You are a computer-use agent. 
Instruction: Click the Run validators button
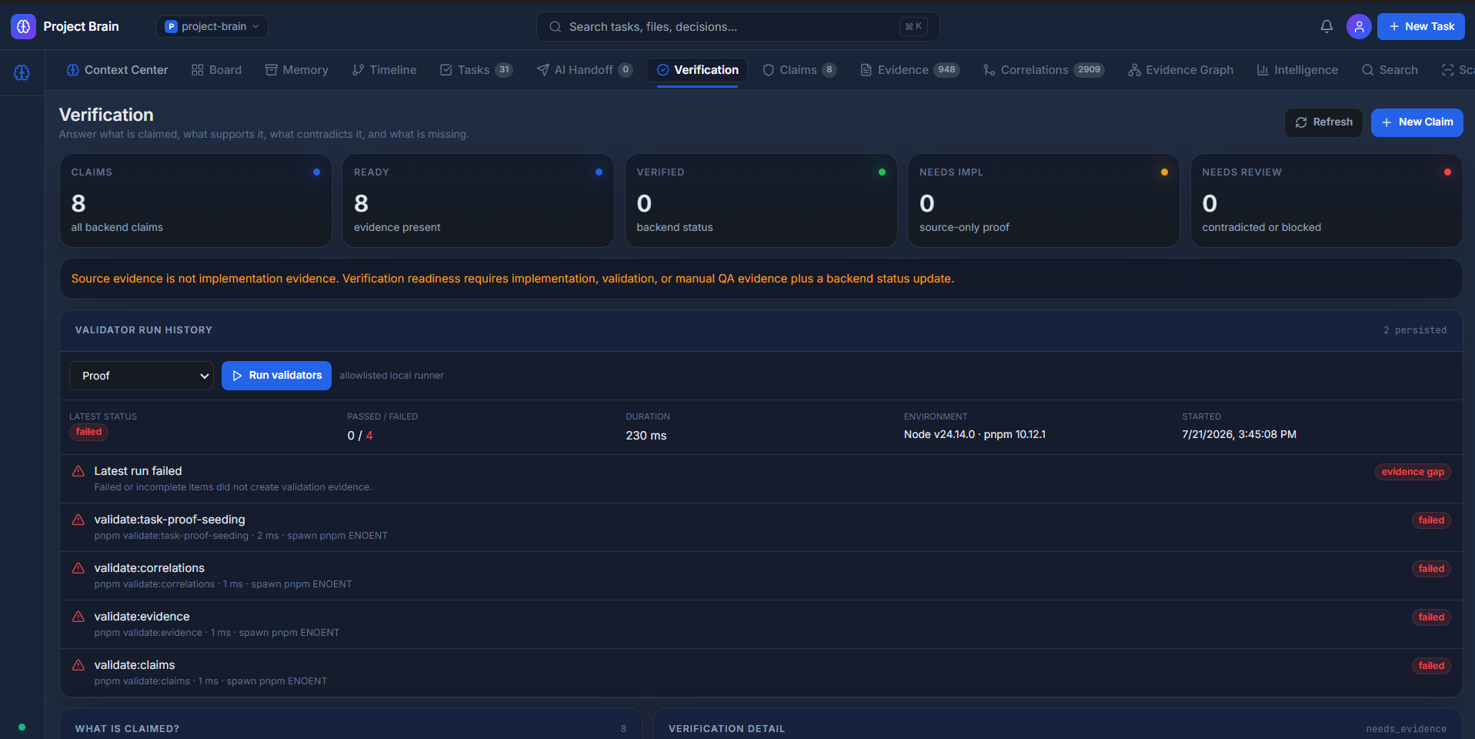pos(276,376)
